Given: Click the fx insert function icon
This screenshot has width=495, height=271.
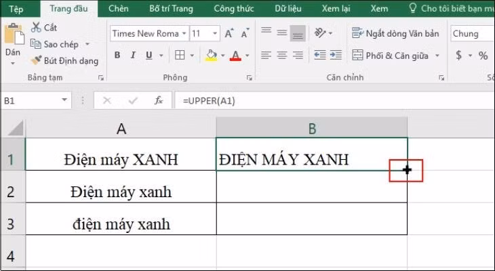Looking at the screenshot, I should pyautogui.click(x=159, y=101).
